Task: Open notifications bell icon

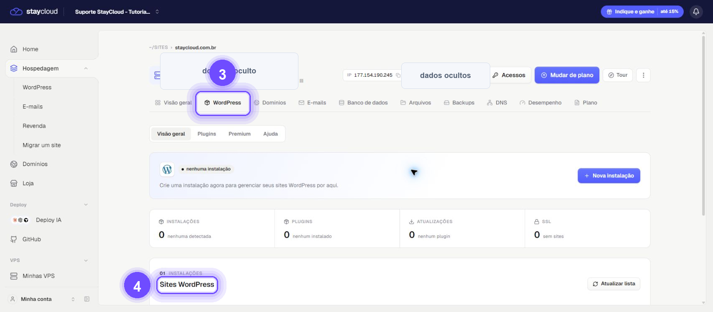Action: point(696,12)
